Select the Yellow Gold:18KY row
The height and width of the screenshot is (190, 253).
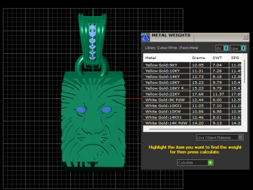tap(192, 82)
